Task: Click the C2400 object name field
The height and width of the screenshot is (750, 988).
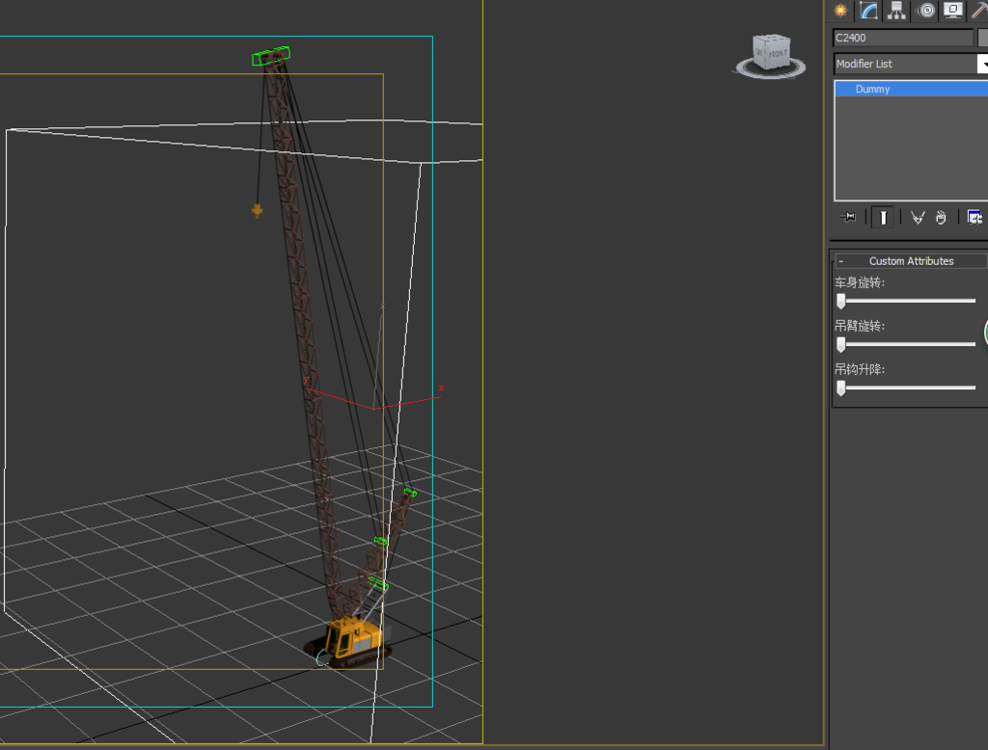Action: pos(902,39)
